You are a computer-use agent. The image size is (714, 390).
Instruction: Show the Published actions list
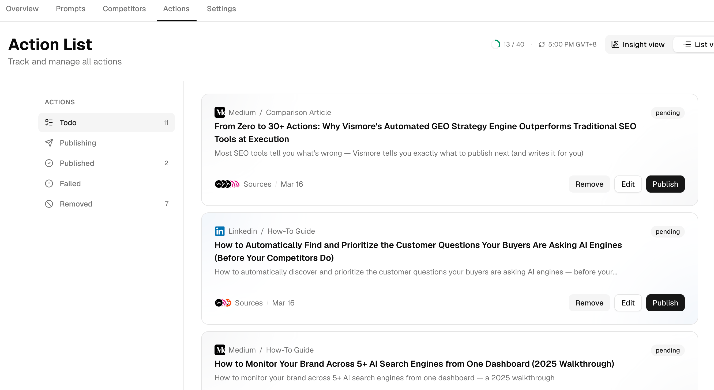point(77,163)
